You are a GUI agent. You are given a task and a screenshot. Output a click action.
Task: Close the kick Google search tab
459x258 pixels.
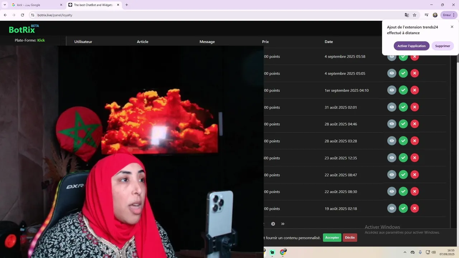[x=61, y=5]
